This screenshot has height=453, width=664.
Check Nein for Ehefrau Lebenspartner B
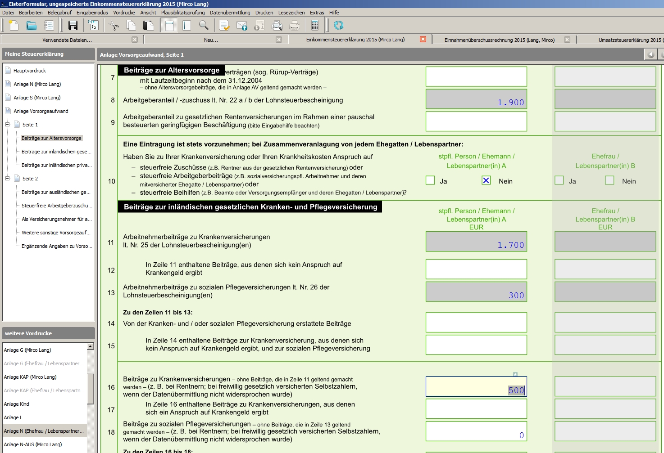point(609,180)
